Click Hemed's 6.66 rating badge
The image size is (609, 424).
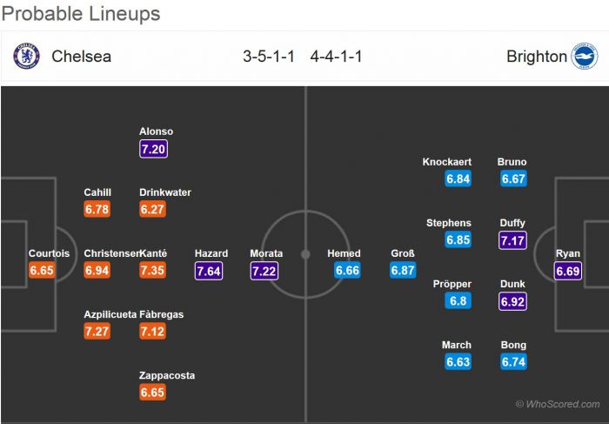[x=347, y=271]
